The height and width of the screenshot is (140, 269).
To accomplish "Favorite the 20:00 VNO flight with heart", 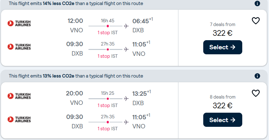I will tap(255, 93).
